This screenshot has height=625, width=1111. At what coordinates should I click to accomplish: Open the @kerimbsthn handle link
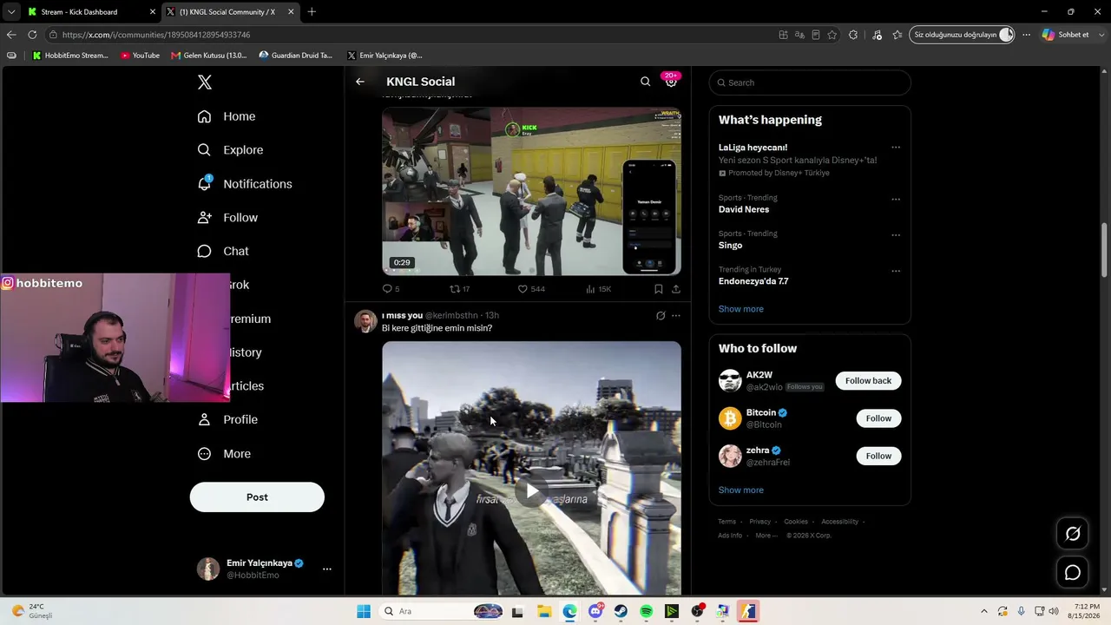point(451,315)
